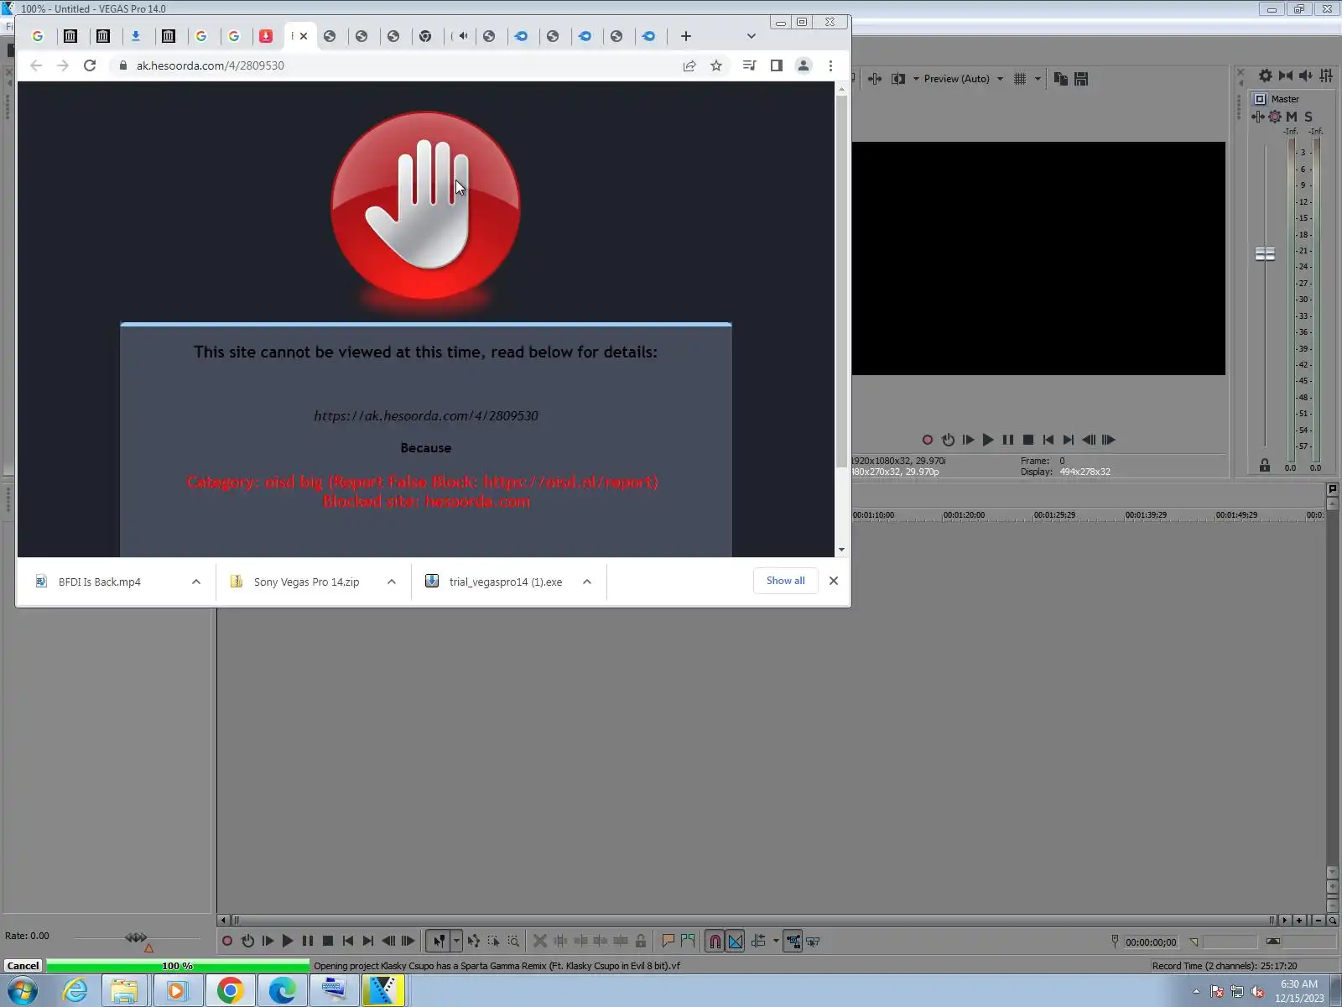This screenshot has height=1007, width=1342.
Task: Close the active Chrome tab
Action: pyautogui.click(x=304, y=36)
